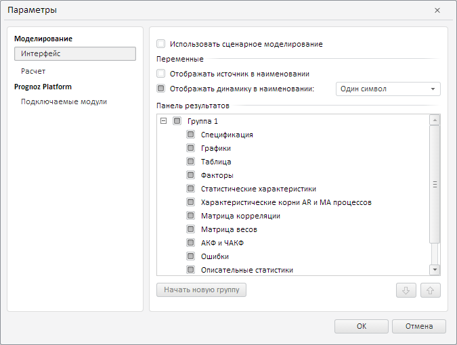Click the results panel vertical scrollbar thumb

pyautogui.click(x=435, y=184)
